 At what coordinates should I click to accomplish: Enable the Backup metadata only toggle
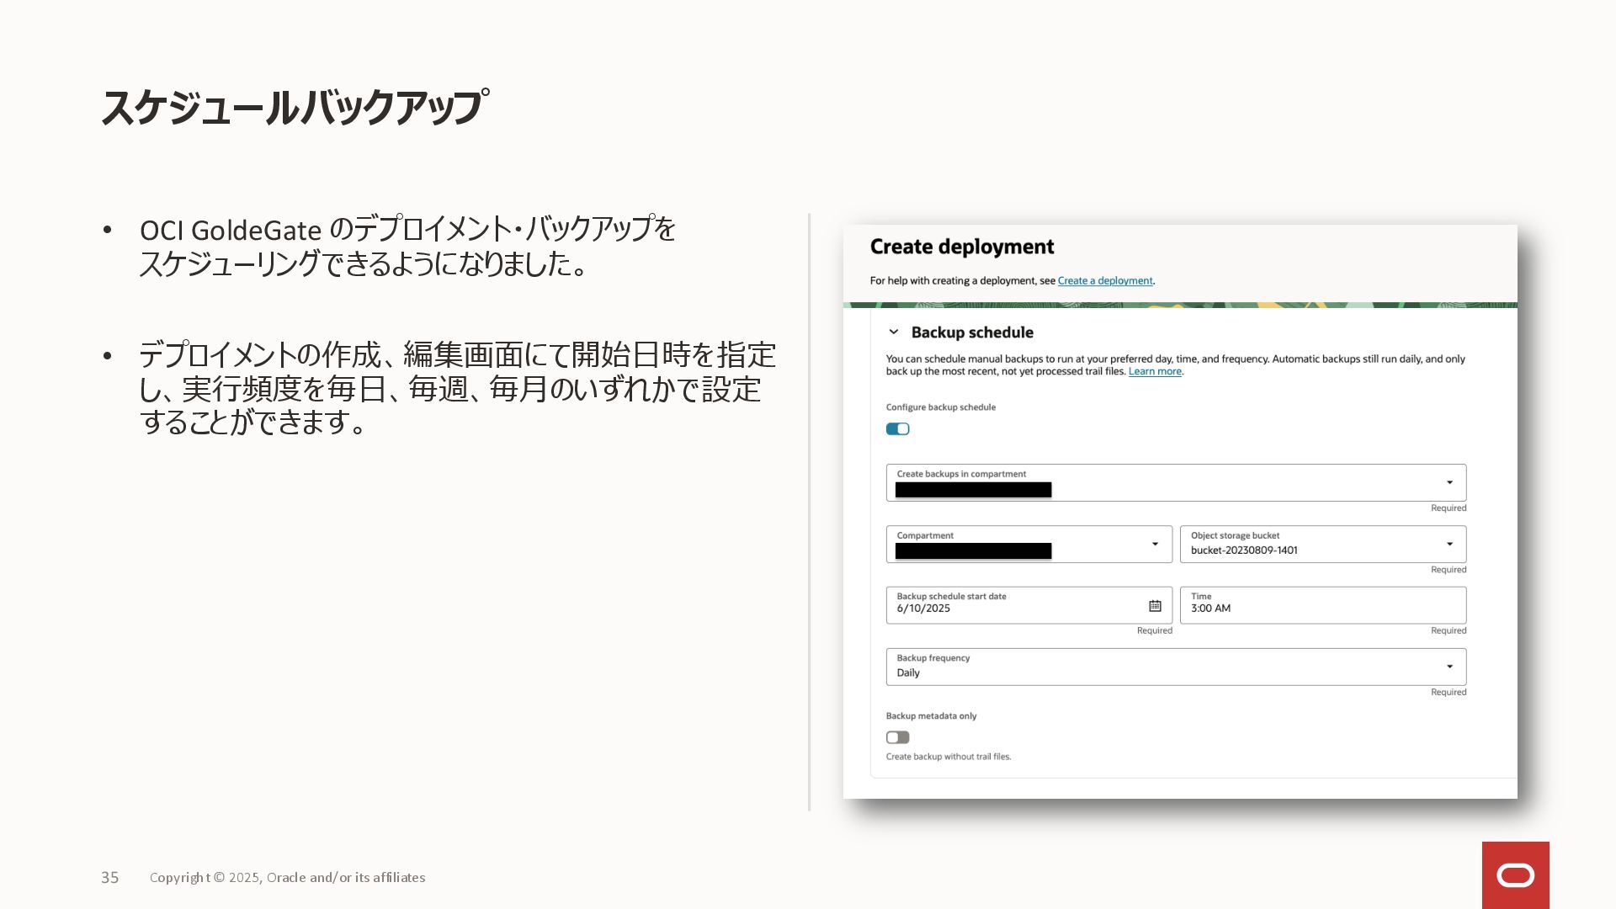(897, 737)
